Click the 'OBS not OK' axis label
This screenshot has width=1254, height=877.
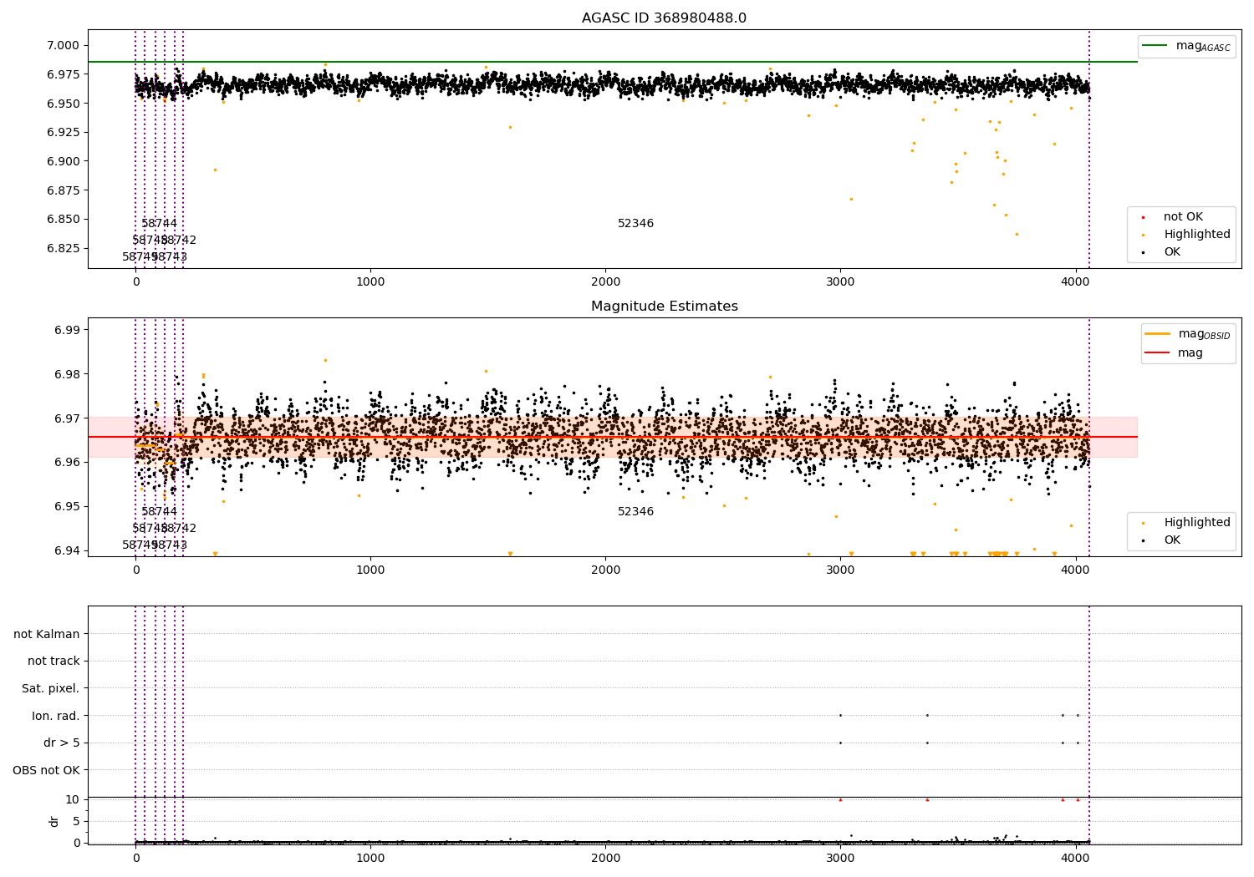coord(46,770)
